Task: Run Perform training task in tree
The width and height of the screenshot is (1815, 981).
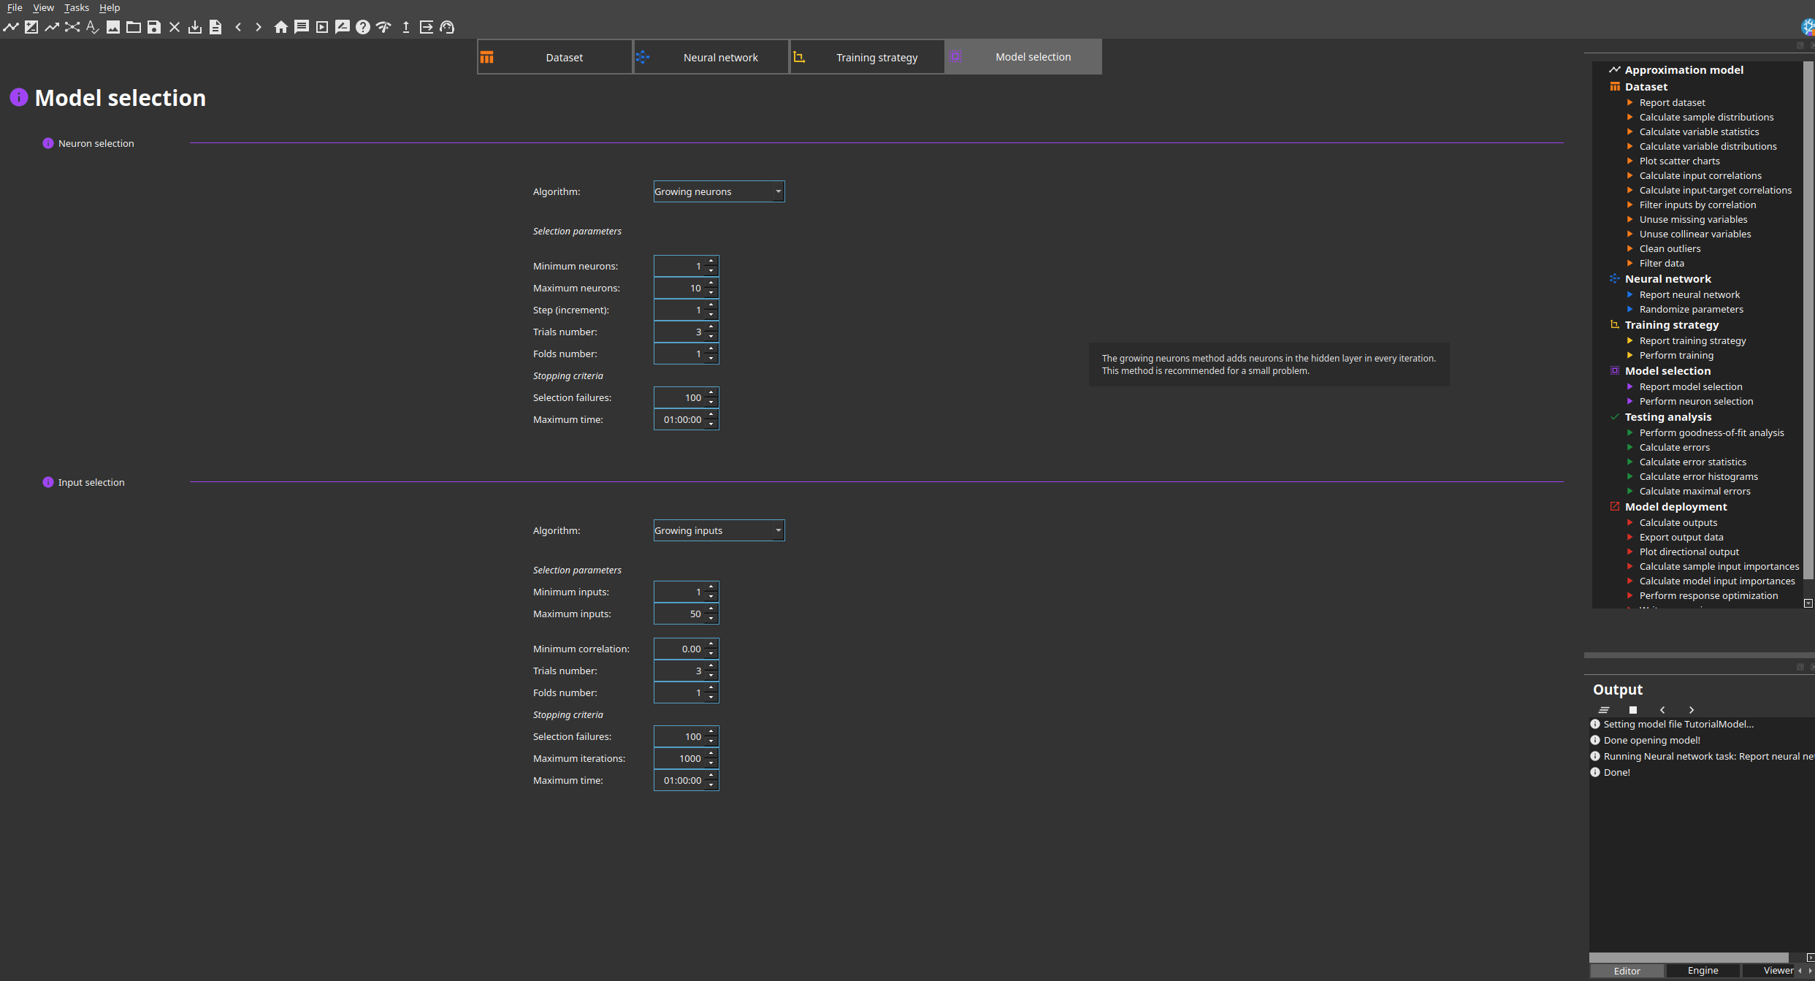Action: 1676,355
